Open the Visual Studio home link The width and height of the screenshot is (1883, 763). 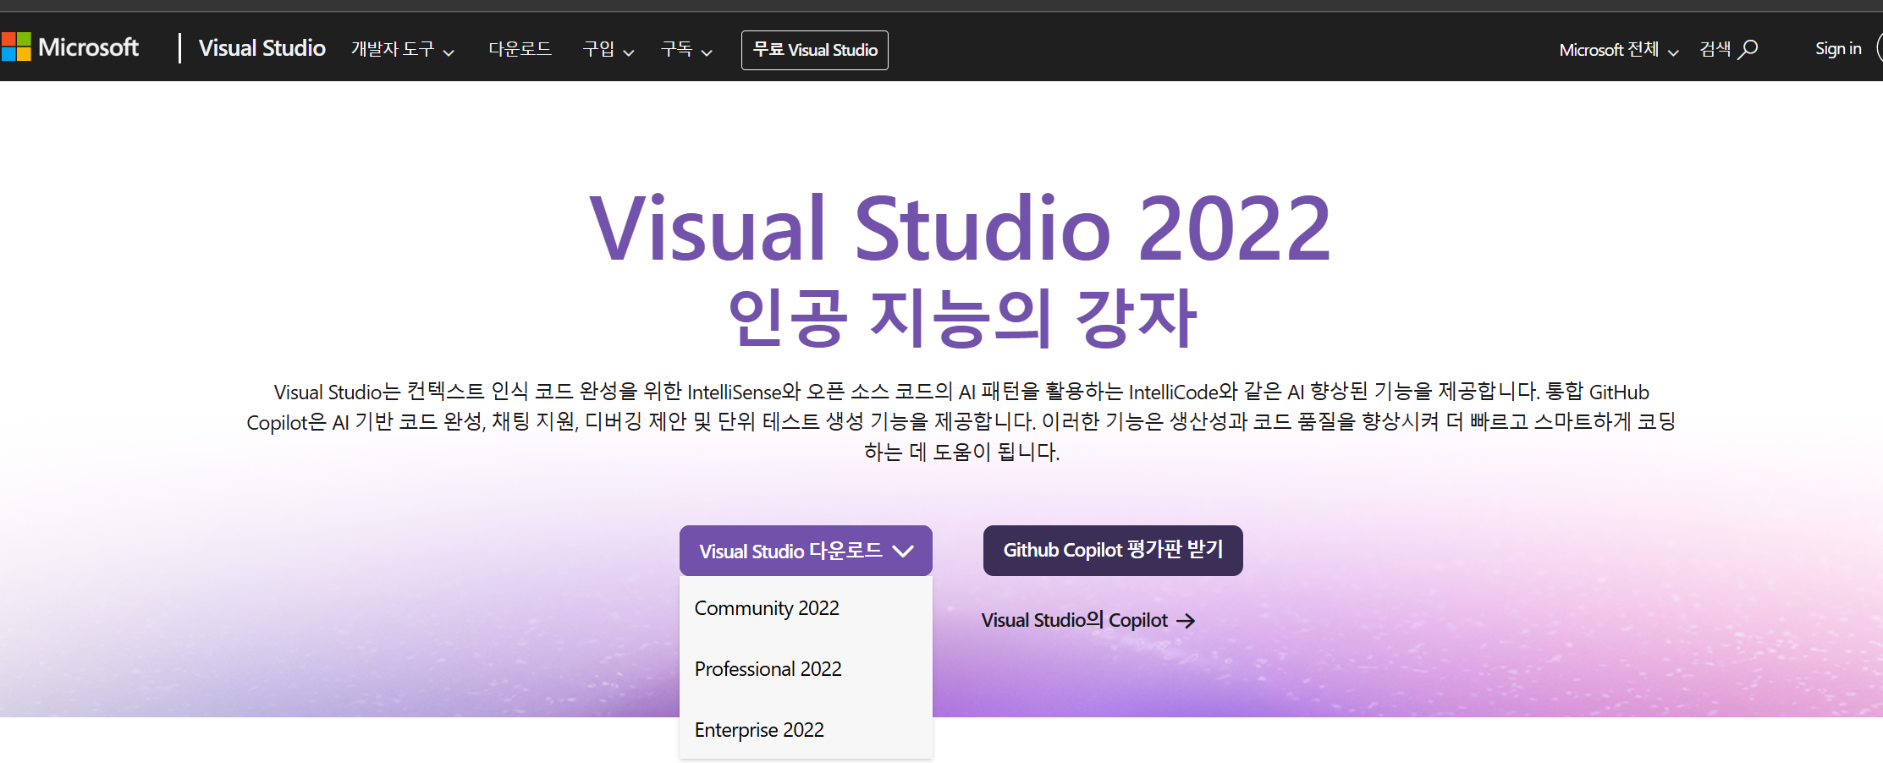point(262,48)
